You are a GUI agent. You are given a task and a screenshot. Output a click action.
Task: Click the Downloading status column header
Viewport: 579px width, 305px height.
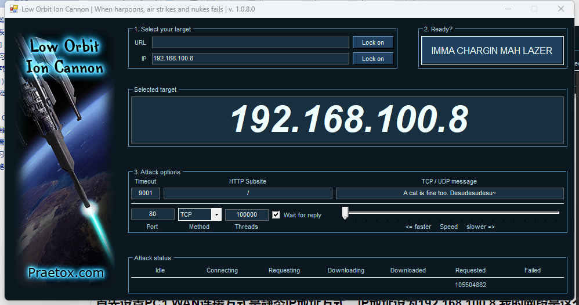(346, 270)
